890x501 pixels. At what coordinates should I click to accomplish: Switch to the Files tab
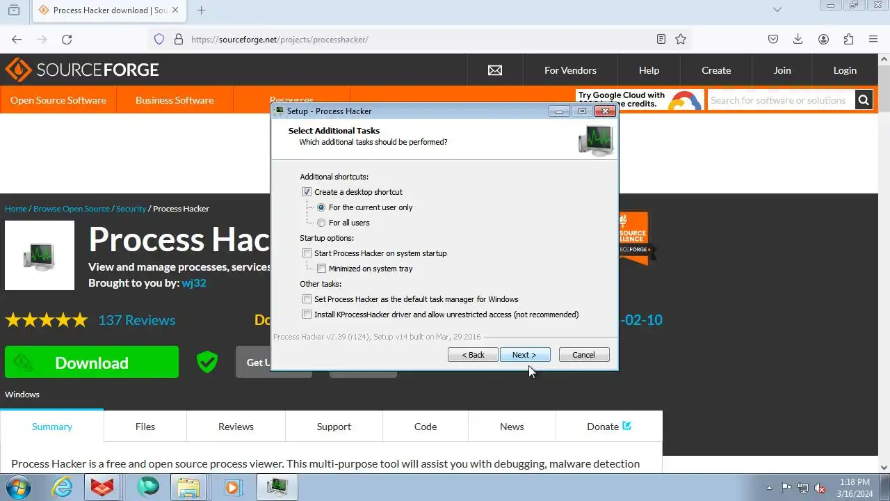pos(145,427)
